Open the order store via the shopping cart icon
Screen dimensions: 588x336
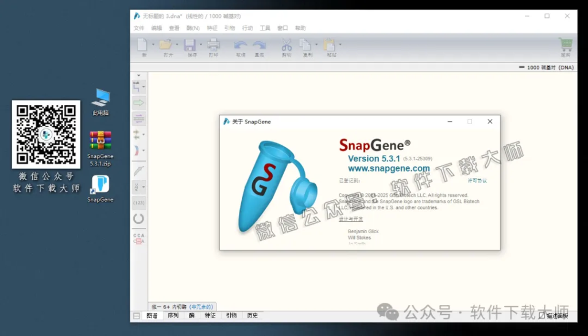pyautogui.click(x=566, y=45)
